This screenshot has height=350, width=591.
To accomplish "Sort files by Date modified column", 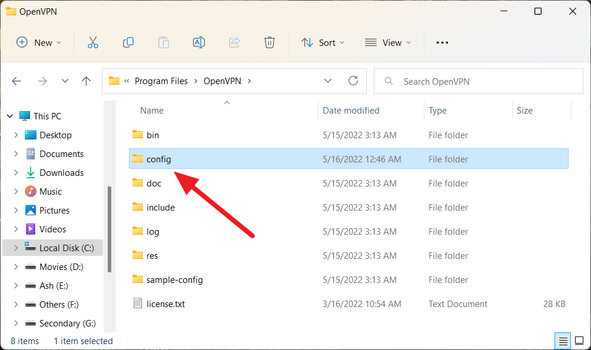I will tap(351, 111).
